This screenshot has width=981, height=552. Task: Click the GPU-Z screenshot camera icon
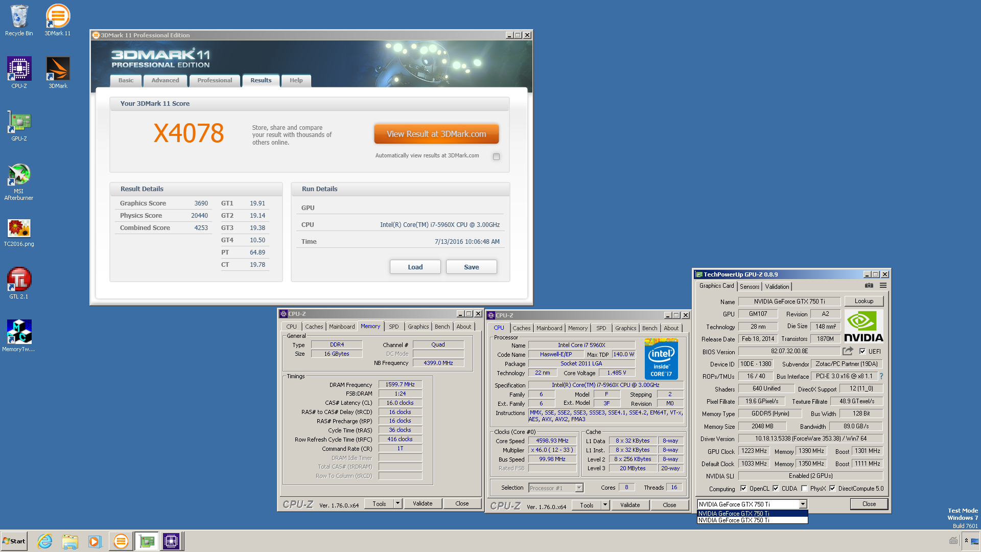(x=869, y=286)
